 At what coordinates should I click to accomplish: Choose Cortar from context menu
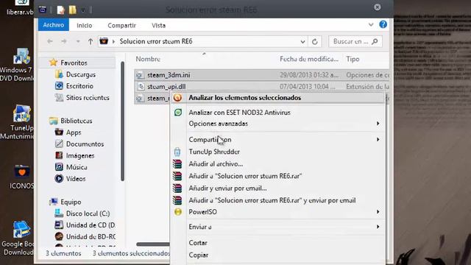[278, 243]
